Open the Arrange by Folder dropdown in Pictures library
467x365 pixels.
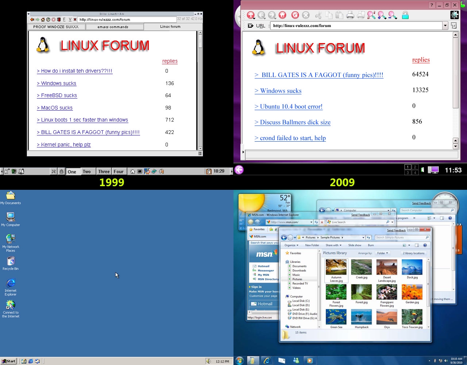383,253
